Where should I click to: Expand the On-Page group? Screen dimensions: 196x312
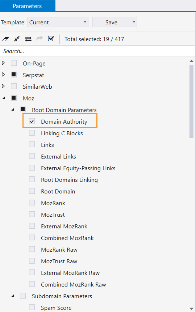(3, 63)
